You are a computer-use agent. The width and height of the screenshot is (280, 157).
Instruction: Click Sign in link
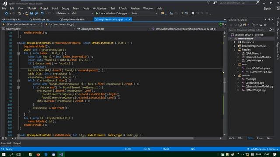click(267, 9)
